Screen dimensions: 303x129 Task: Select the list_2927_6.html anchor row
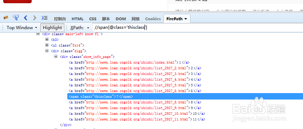(x=135, y=91)
